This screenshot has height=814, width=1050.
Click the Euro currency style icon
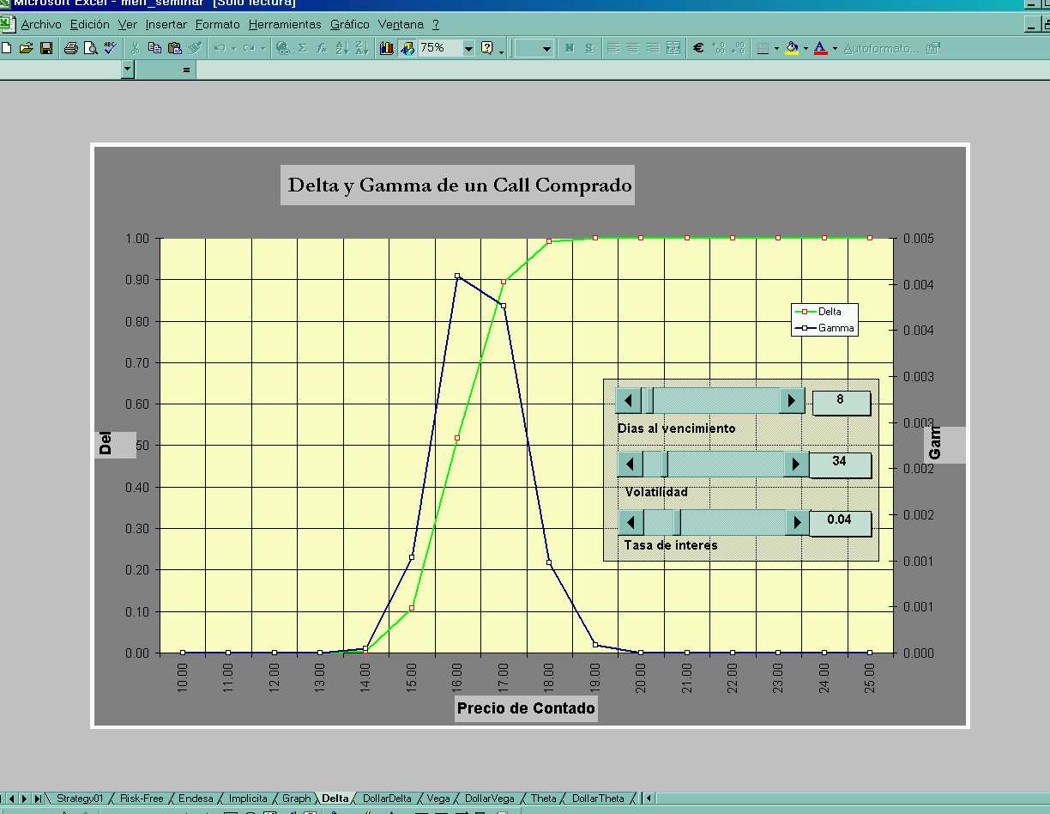pyautogui.click(x=698, y=48)
